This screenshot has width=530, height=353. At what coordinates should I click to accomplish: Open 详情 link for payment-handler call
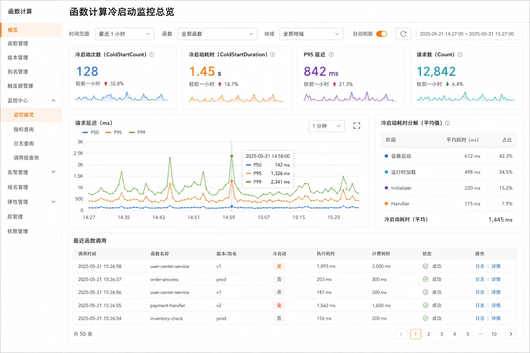496,305
